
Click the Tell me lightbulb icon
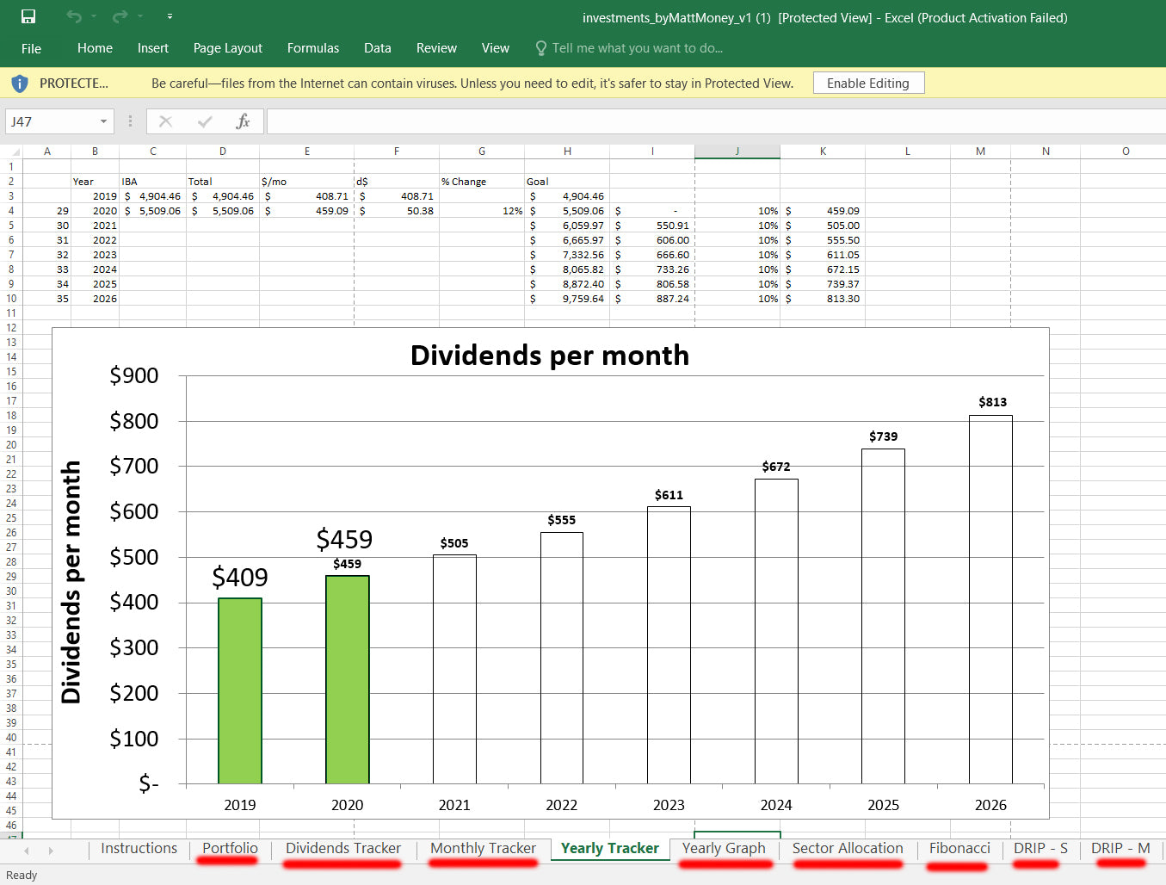[x=540, y=48]
